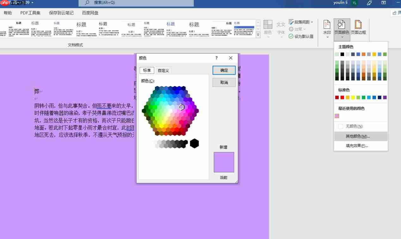Apply the blue-highlighted style thumbnail at gallery end
The height and width of the screenshot is (239, 401).
(x=244, y=29)
